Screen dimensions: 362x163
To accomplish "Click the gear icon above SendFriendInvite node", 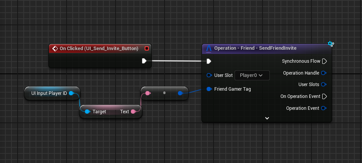I will tap(331, 44).
